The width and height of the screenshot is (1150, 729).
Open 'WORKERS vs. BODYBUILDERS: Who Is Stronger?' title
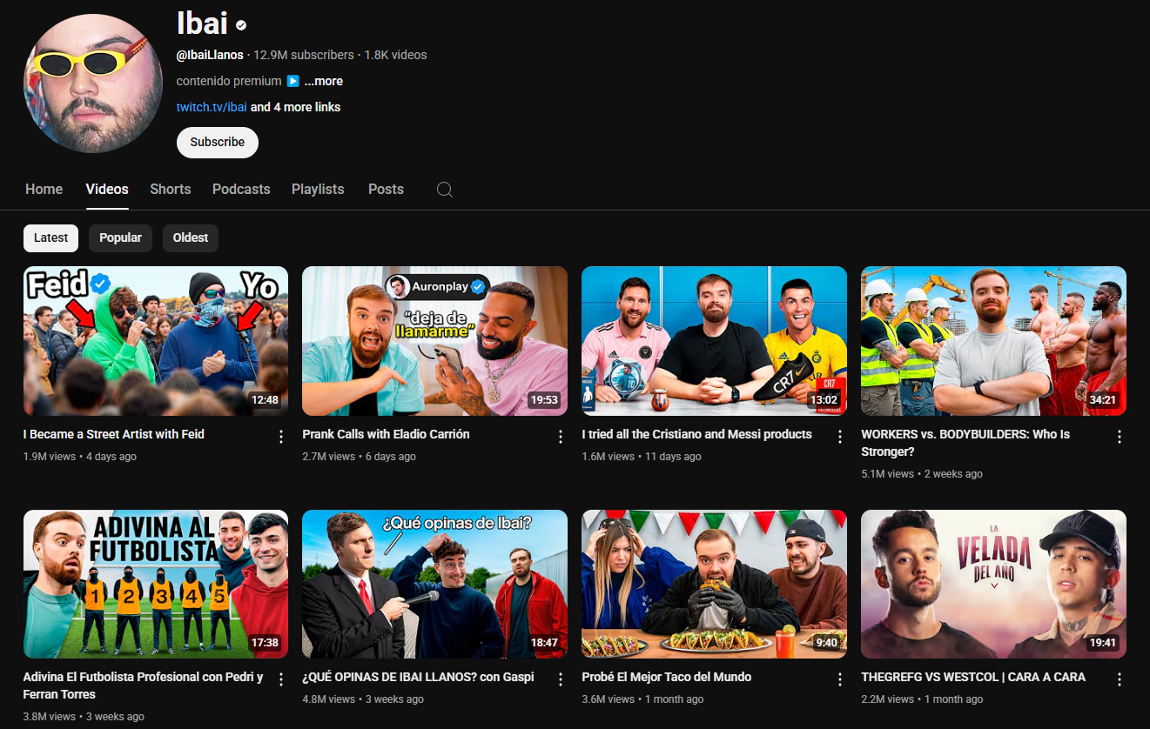[965, 443]
